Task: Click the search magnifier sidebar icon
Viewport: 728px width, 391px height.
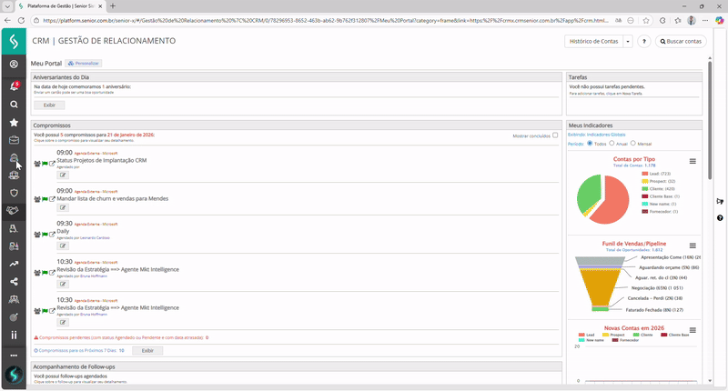Action: [x=14, y=105]
